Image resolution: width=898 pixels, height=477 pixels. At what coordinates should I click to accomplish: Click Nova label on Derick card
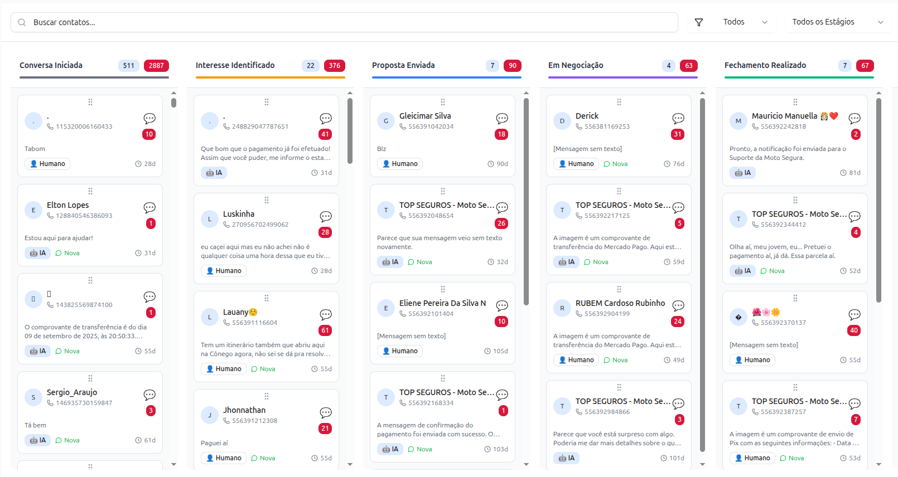click(x=616, y=164)
